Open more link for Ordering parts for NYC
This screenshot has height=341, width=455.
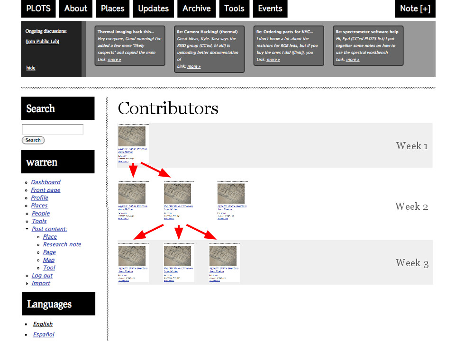(273, 60)
